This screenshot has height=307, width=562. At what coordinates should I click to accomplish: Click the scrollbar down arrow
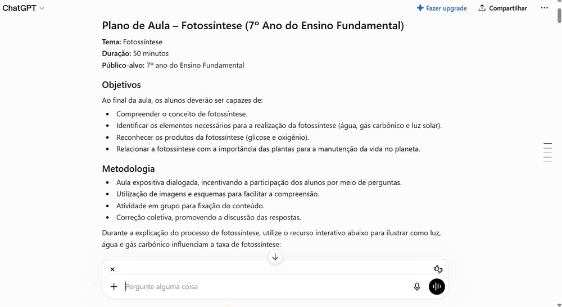coord(559,305)
